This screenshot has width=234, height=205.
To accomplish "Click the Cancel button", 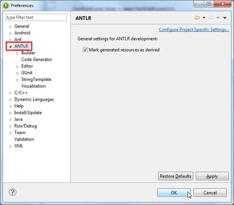I will (210, 192).
